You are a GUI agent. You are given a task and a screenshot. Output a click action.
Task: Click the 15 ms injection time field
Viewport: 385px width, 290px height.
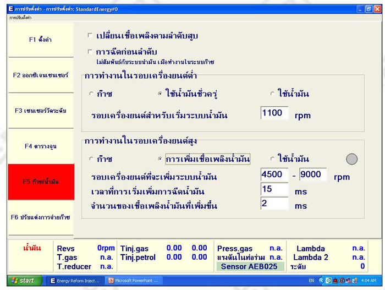pyautogui.click(x=274, y=189)
